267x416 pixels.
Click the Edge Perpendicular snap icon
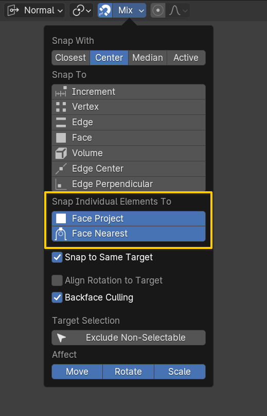61,184
